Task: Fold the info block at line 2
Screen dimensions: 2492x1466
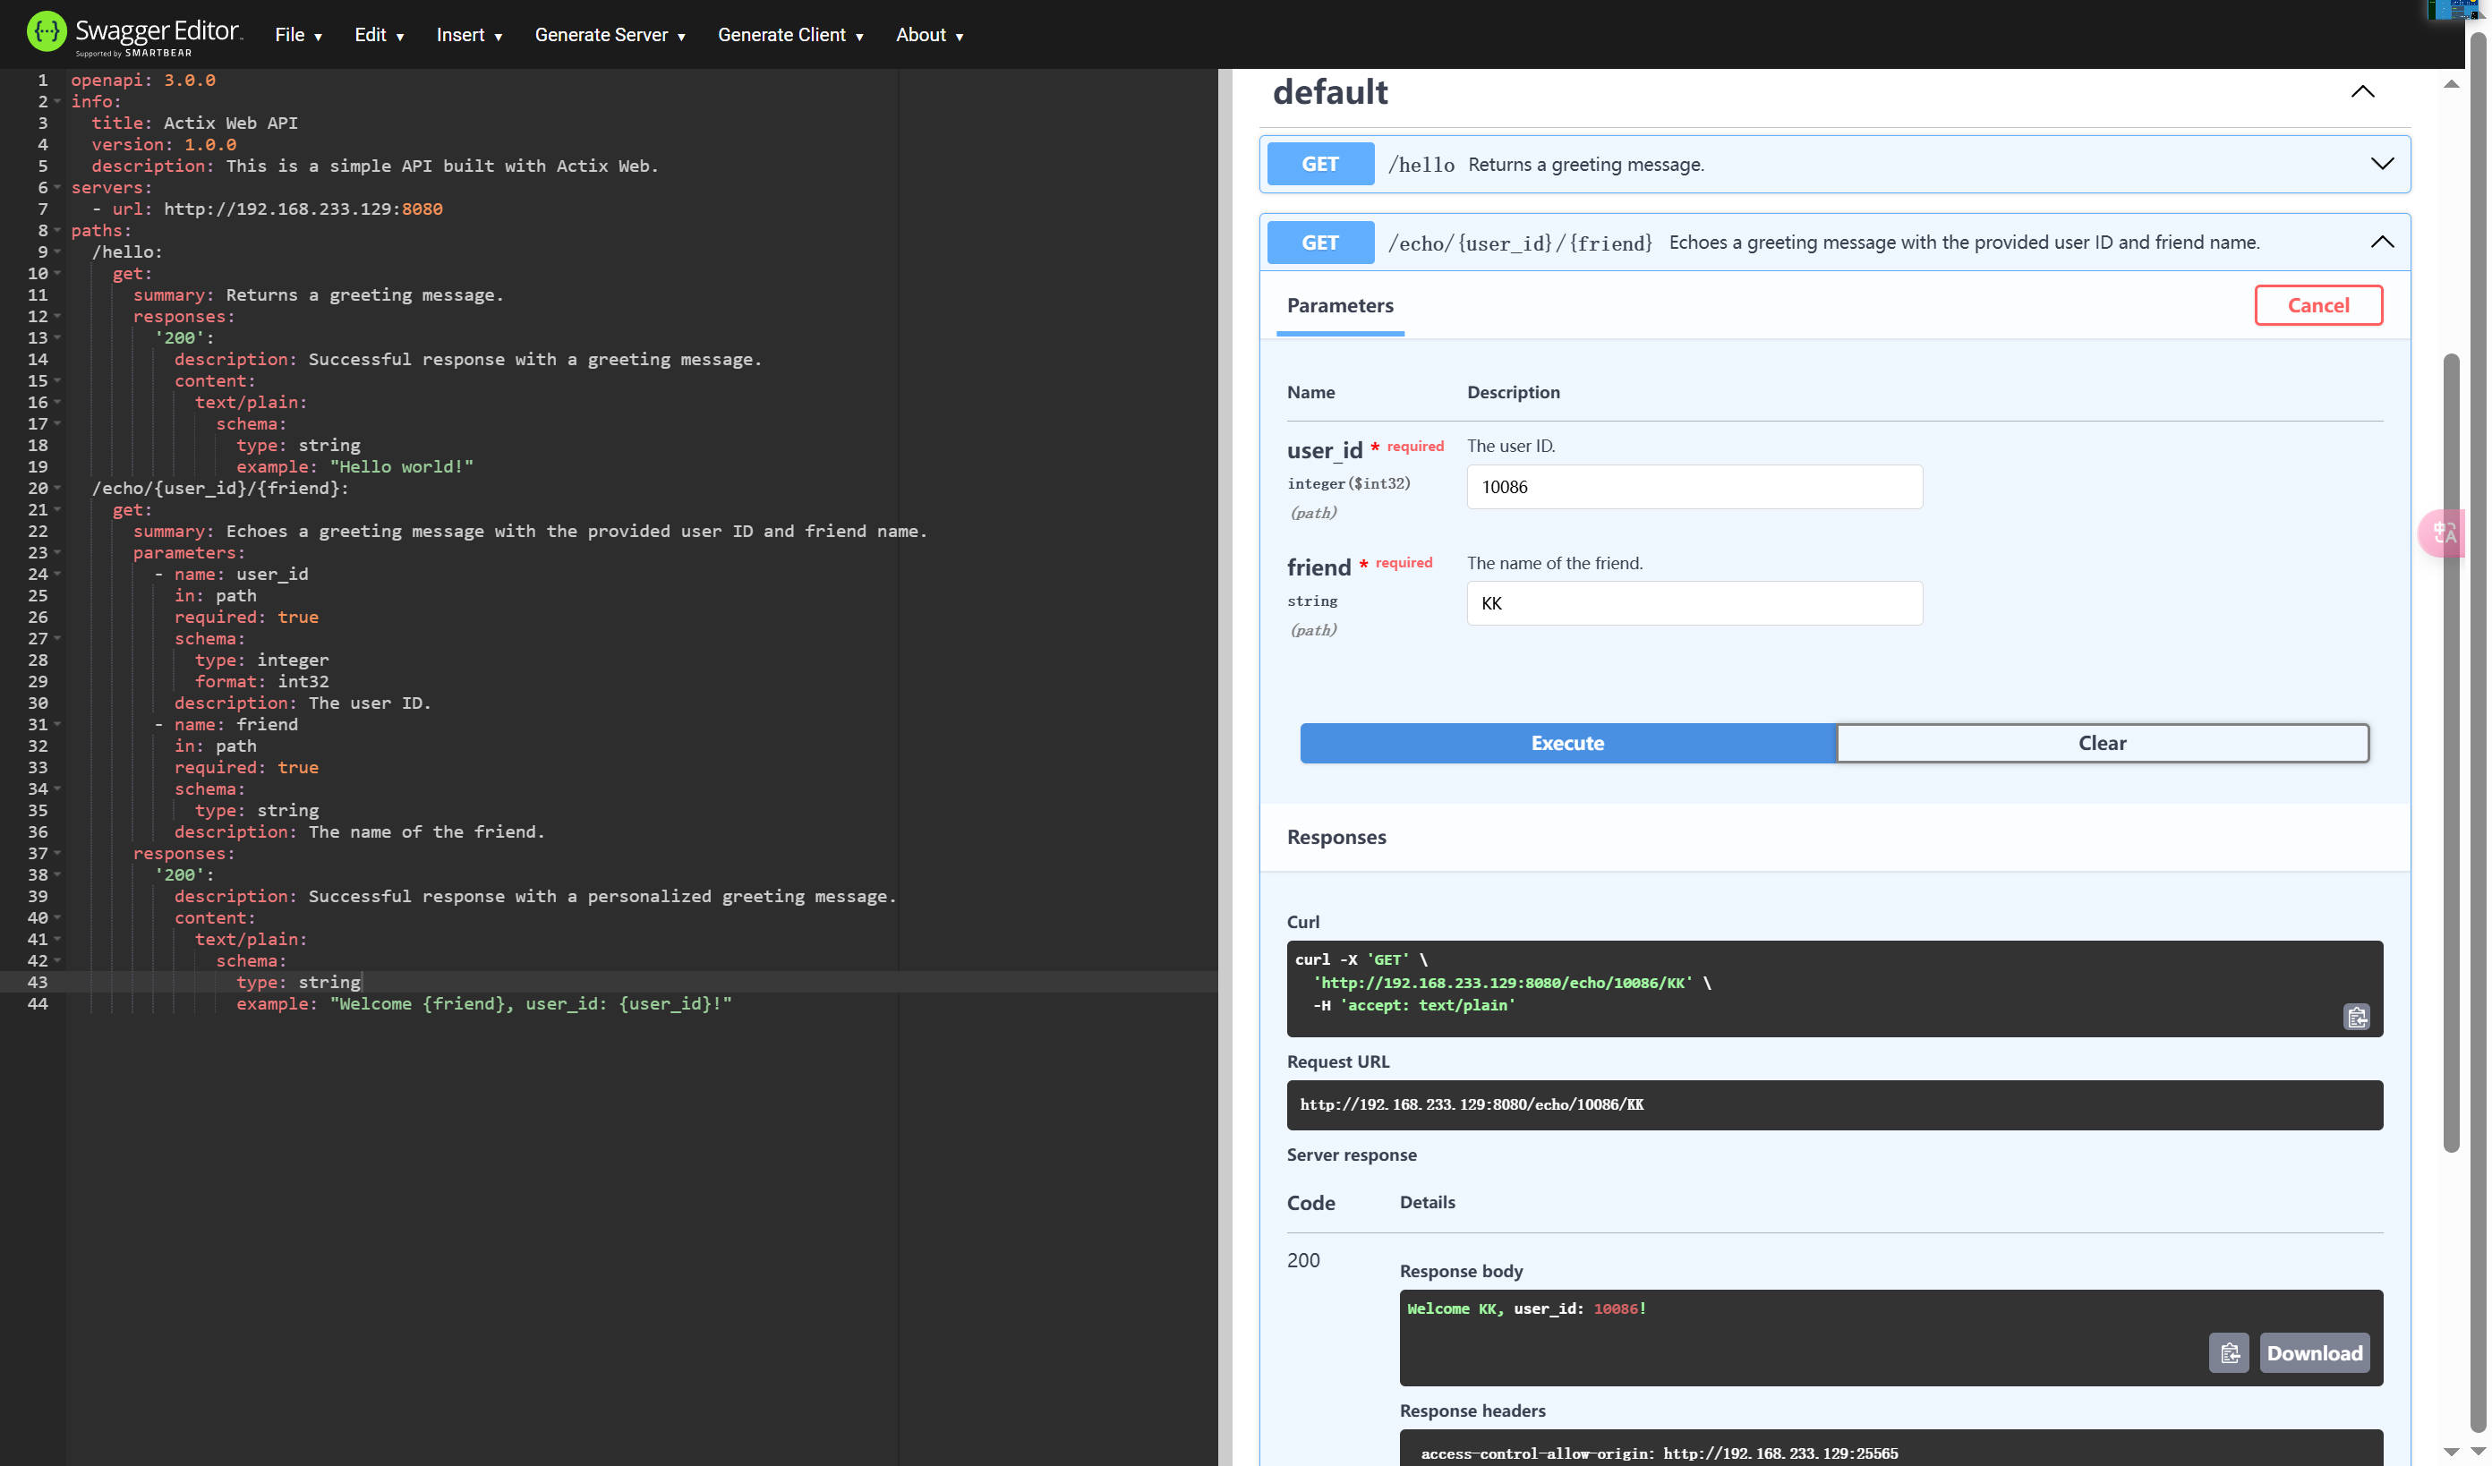Action: (57, 102)
